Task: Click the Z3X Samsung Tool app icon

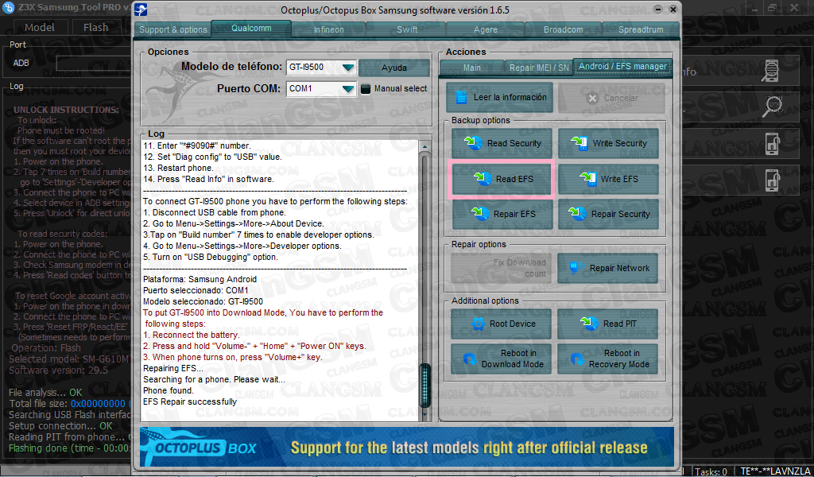Action: [x=8, y=7]
